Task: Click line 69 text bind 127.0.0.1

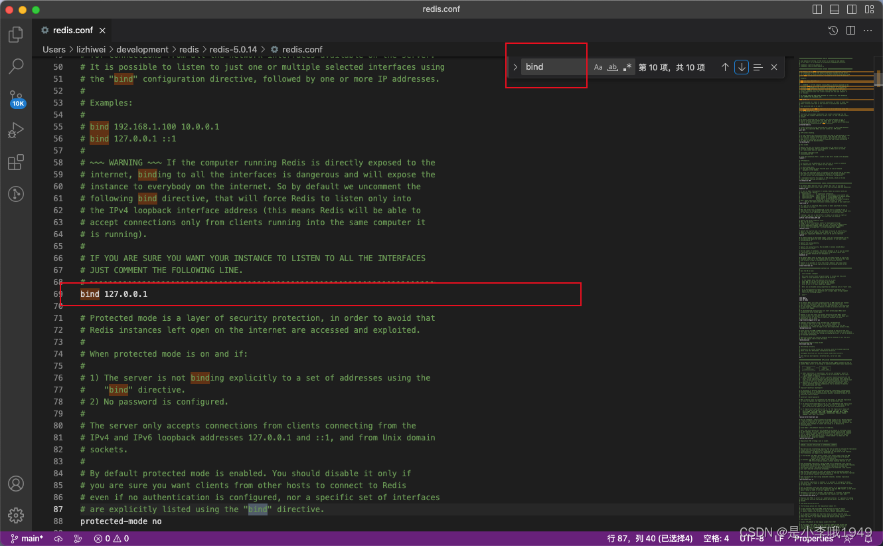Action: point(114,294)
